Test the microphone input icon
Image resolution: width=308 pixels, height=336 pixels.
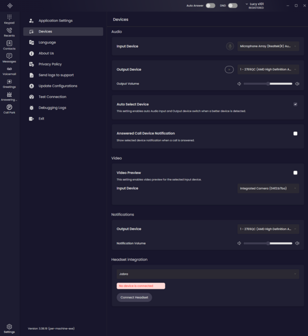click(230, 46)
